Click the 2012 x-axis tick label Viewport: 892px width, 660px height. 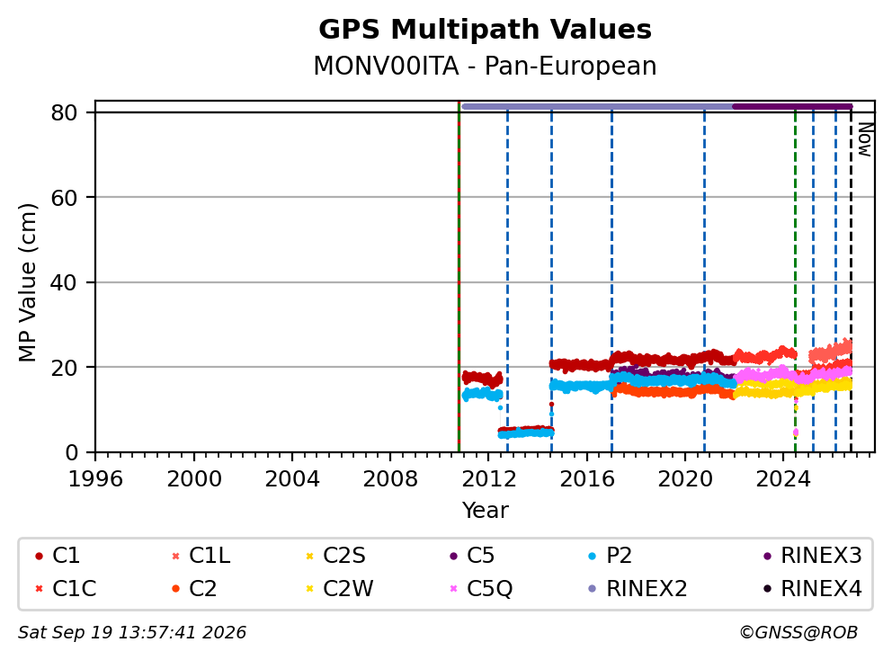[x=488, y=479]
